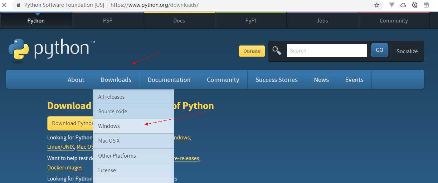Click the circular-arrows extension icon in toolbar
The height and width of the screenshot is (183, 438).
pyautogui.click(x=415, y=5)
